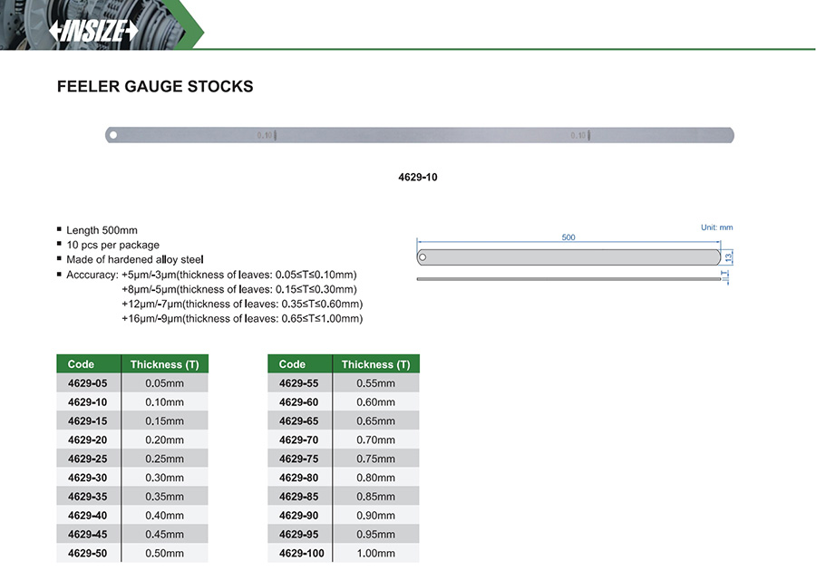Click the left table's Code header
The width and height of the screenshot is (816, 580).
point(82,364)
